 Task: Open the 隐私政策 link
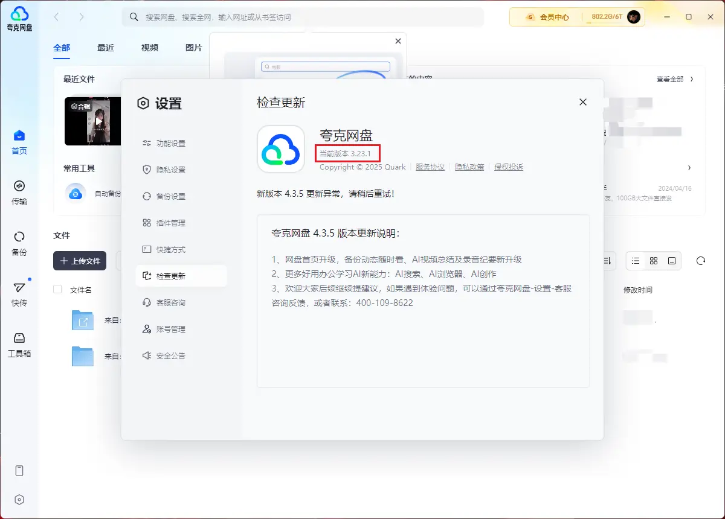469,167
